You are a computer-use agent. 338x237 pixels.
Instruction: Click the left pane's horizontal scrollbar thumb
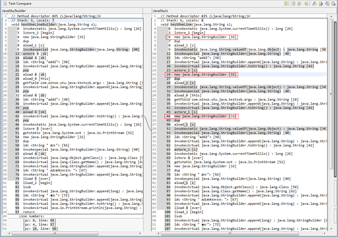[55, 233]
